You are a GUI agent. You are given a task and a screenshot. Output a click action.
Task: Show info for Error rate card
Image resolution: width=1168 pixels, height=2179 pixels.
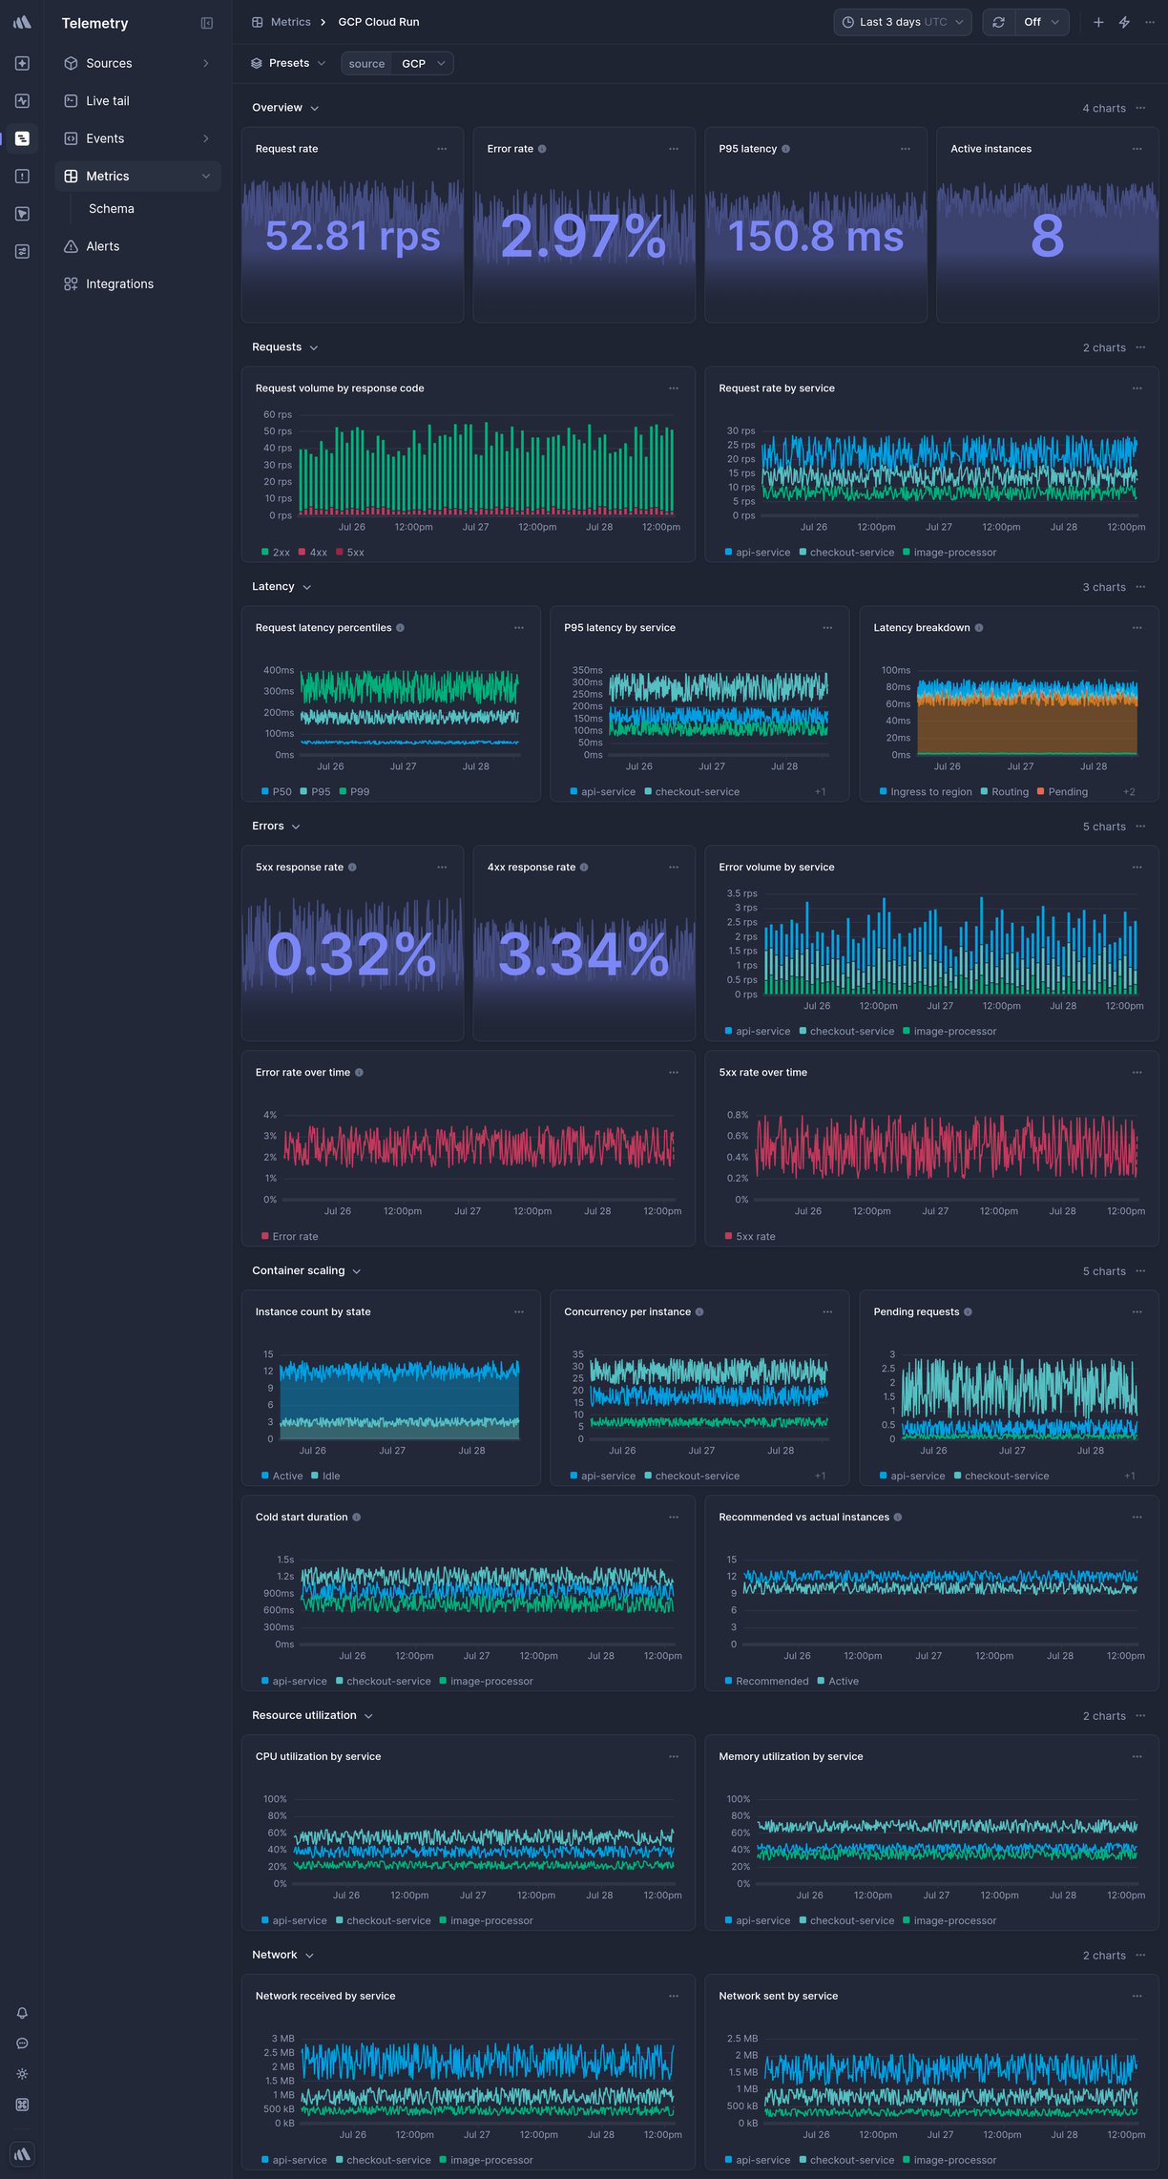[x=542, y=149]
